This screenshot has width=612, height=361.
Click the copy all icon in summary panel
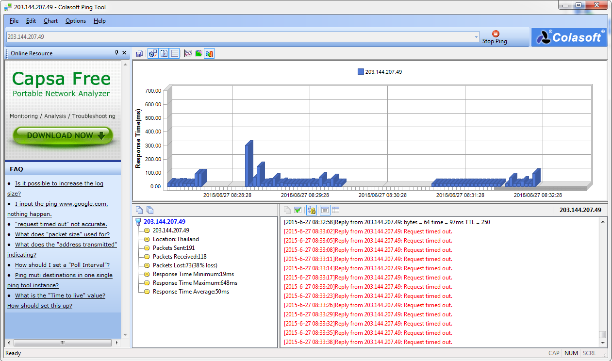pyautogui.click(x=150, y=210)
